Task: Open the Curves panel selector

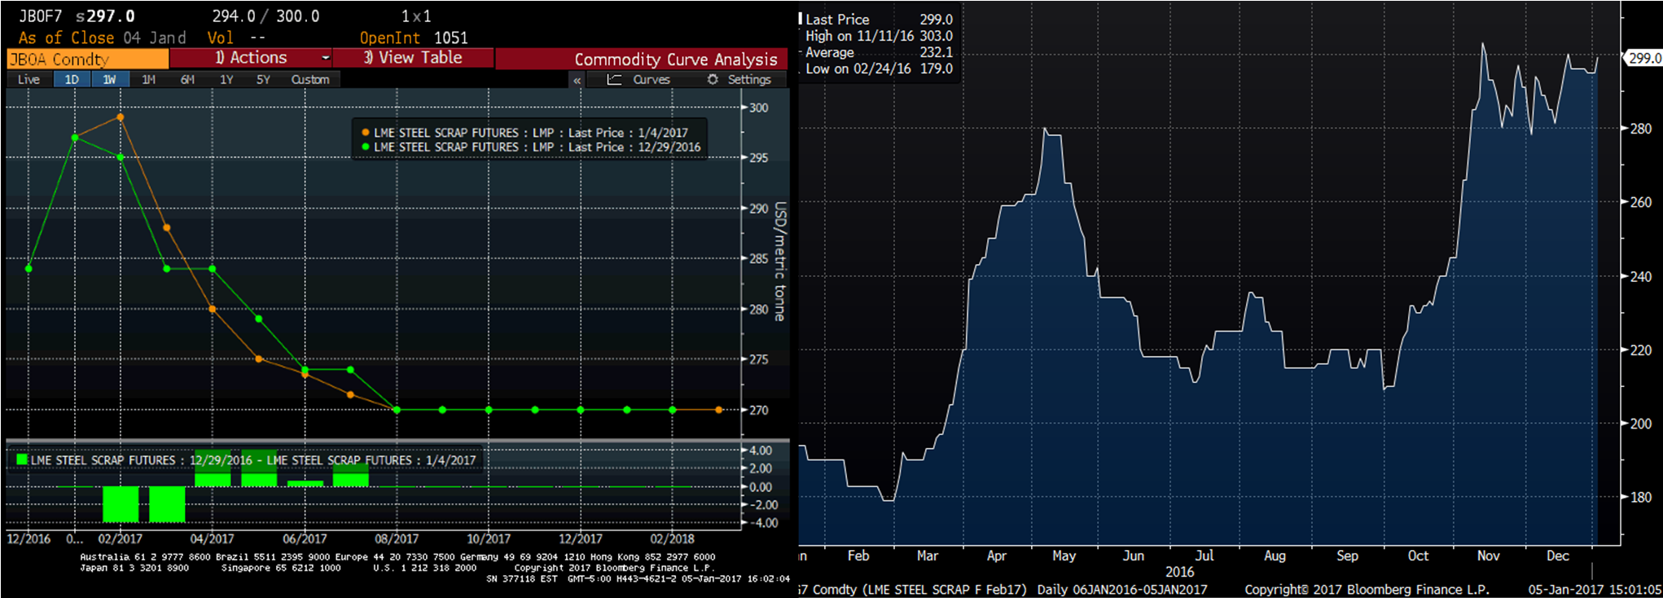Action: click(651, 79)
